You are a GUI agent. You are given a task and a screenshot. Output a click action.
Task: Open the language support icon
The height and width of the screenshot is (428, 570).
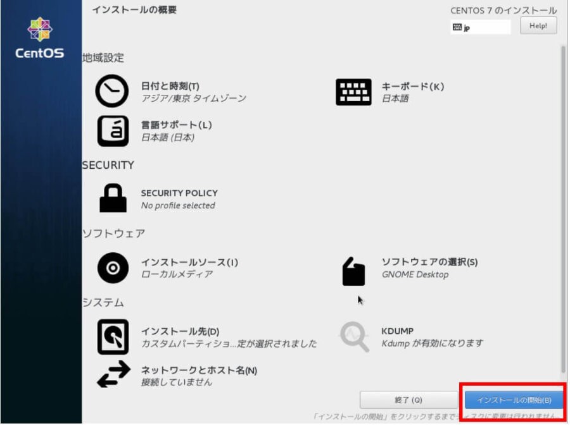click(x=113, y=131)
